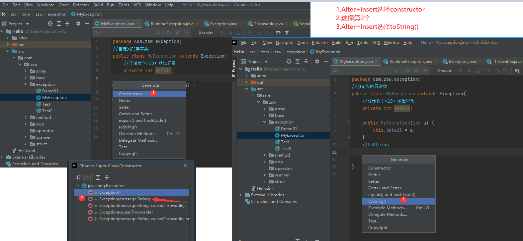This screenshot has width=523, height=241.
Task: Select Override Methods in right Generate menu
Action: (x=399, y=208)
